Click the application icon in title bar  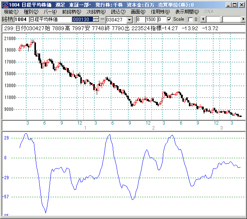coord(6,5)
